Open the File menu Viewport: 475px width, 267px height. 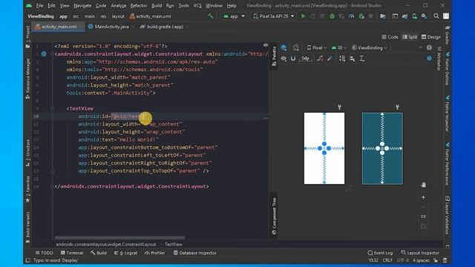pos(39,5)
